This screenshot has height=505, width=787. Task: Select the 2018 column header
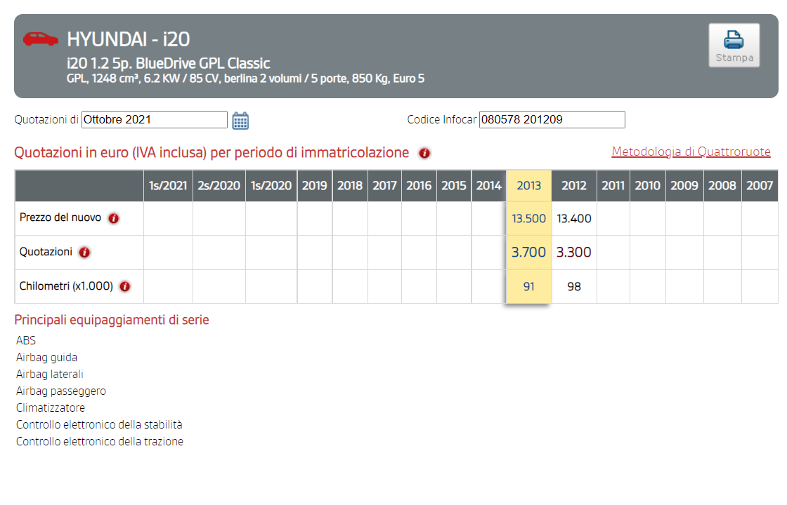(x=350, y=186)
